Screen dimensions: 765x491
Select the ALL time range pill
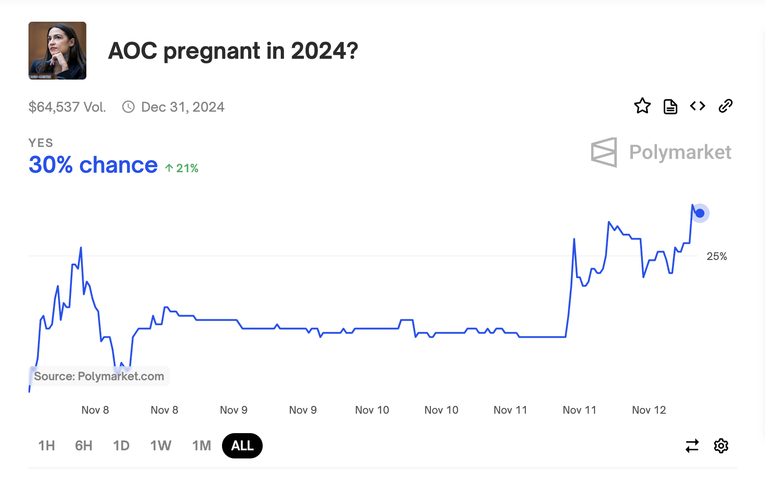point(242,446)
